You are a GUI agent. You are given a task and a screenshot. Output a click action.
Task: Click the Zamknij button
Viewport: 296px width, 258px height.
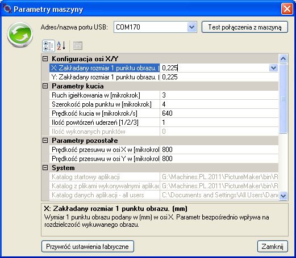(272, 247)
